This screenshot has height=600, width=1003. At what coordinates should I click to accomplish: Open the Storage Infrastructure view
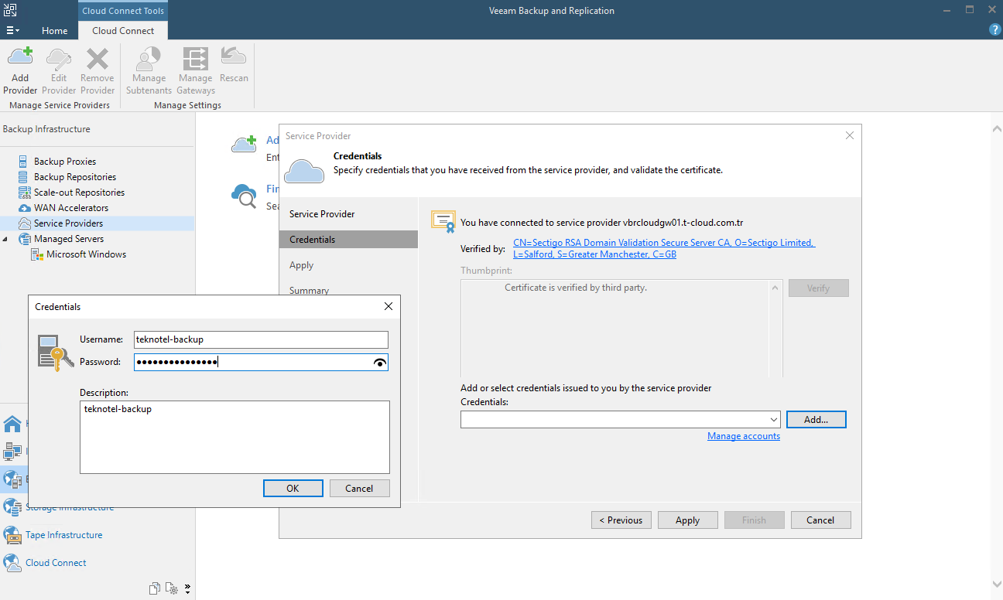coord(70,507)
